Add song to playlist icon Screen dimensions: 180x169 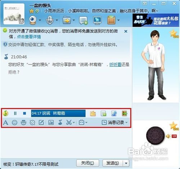[103, 114]
